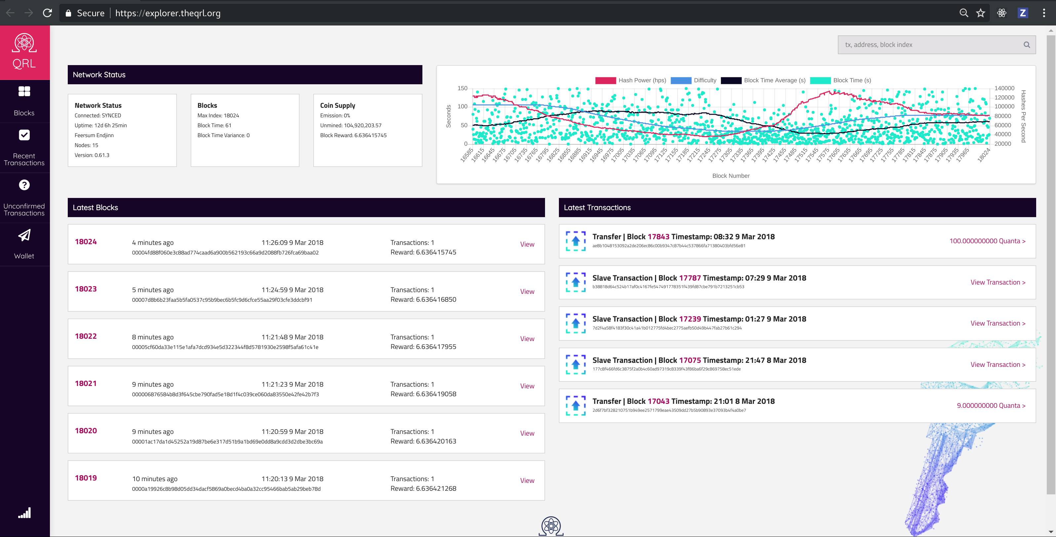Click the Latest Transactions section header
The width and height of the screenshot is (1056, 537).
pos(797,208)
